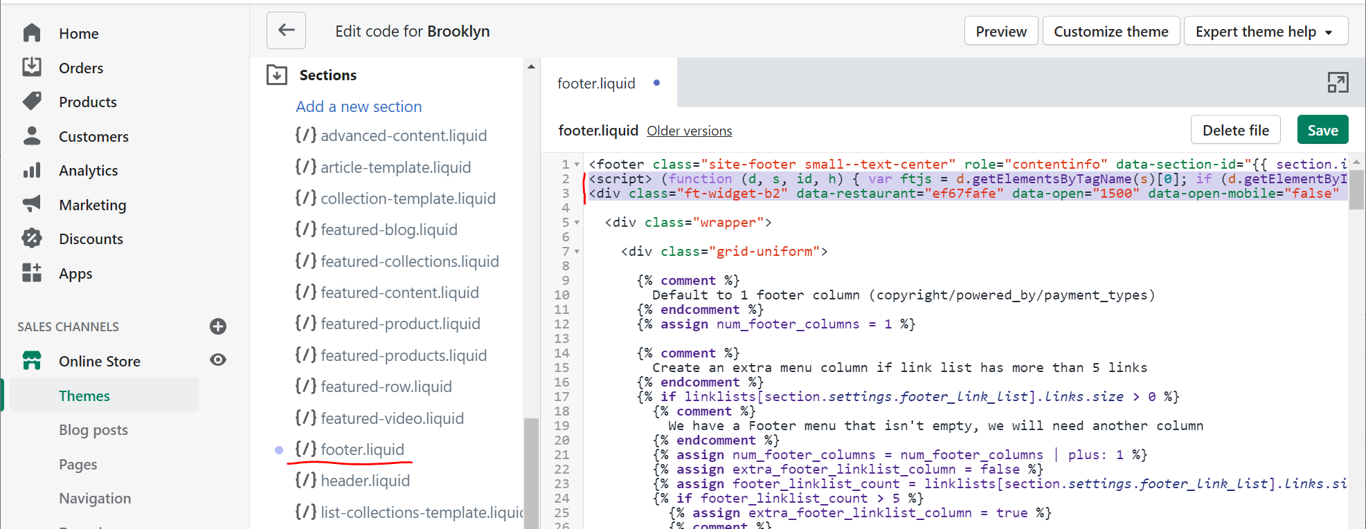Click the green Save button
This screenshot has height=529, width=1366.
click(1322, 131)
